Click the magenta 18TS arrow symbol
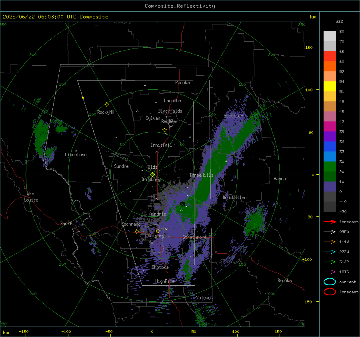 (x=330, y=272)
